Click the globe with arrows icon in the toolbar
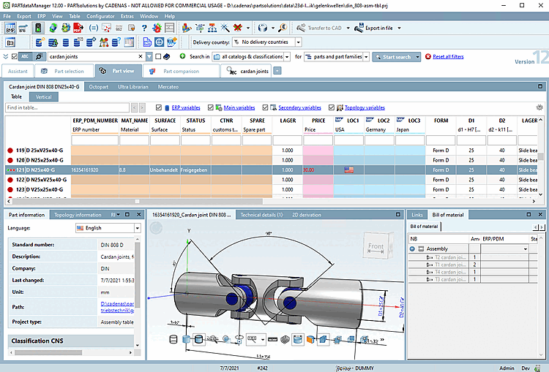549x372 pixels. 53,28
